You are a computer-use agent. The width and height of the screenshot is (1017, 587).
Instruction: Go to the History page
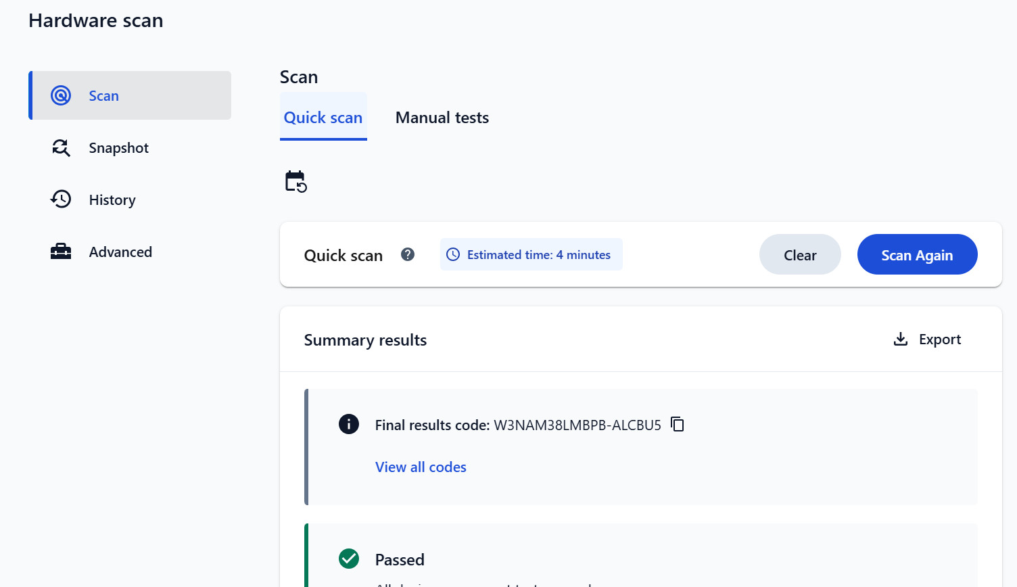coord(112,200)
